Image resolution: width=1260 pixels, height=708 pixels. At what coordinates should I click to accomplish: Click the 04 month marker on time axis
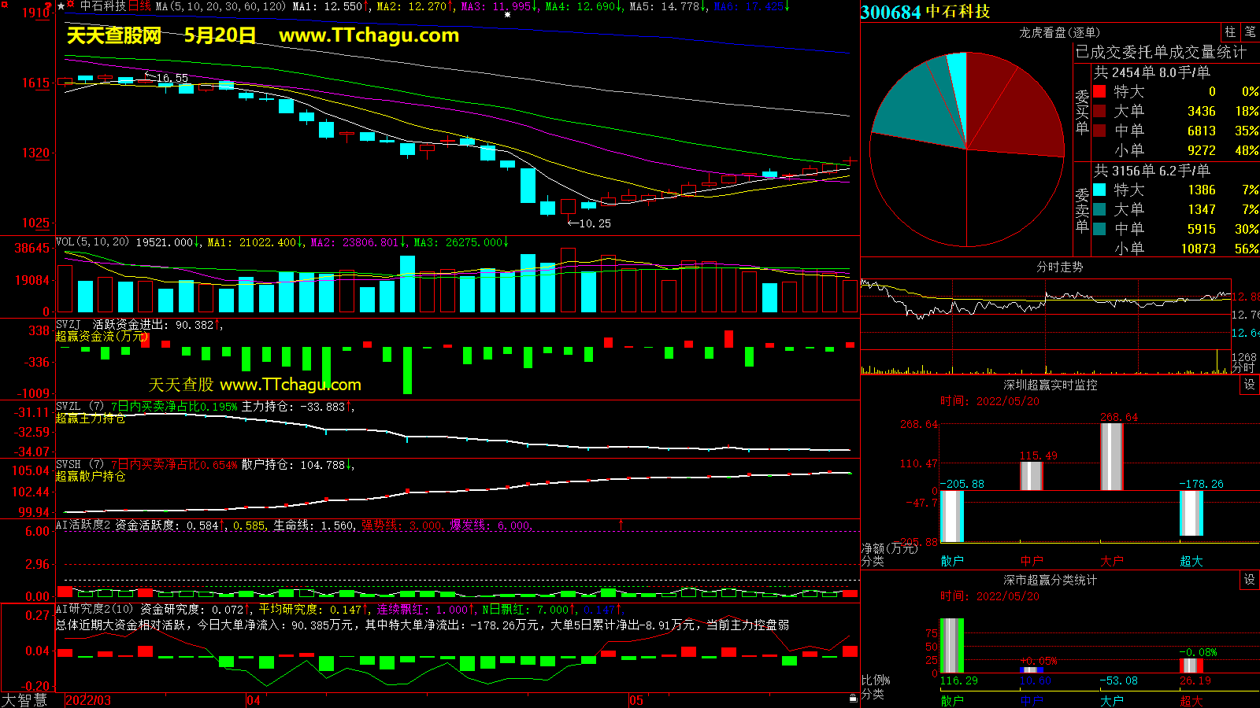click(x=254, y=700)
